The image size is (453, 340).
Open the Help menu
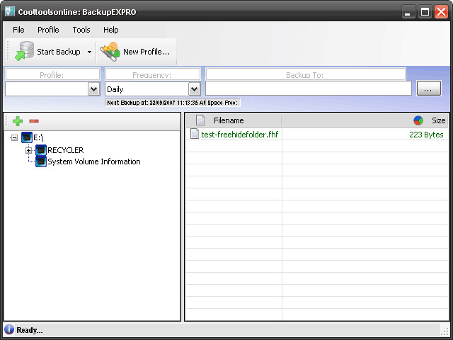click(x=111, y=30)
